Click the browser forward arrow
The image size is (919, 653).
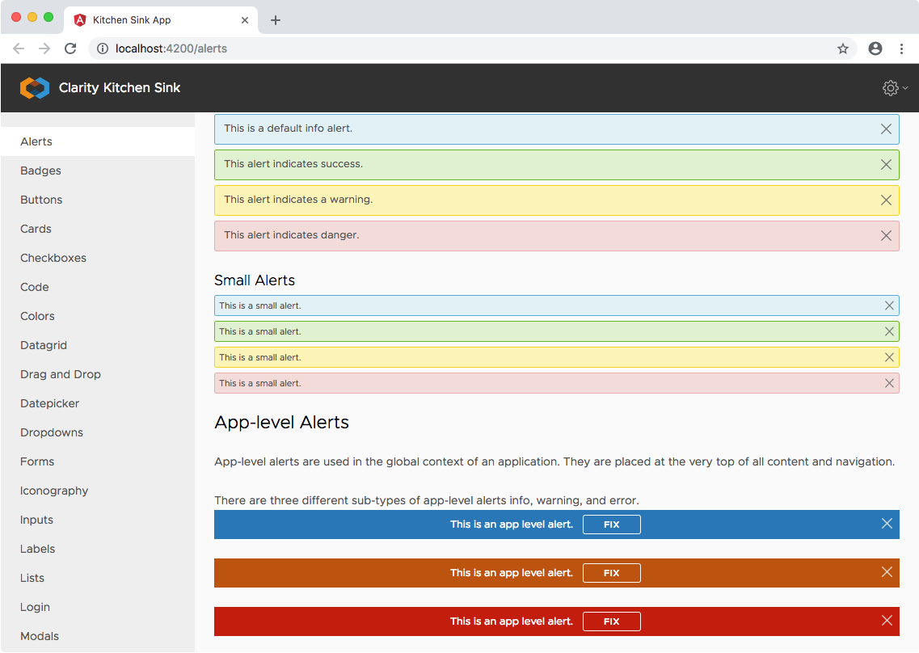(44, 48)
